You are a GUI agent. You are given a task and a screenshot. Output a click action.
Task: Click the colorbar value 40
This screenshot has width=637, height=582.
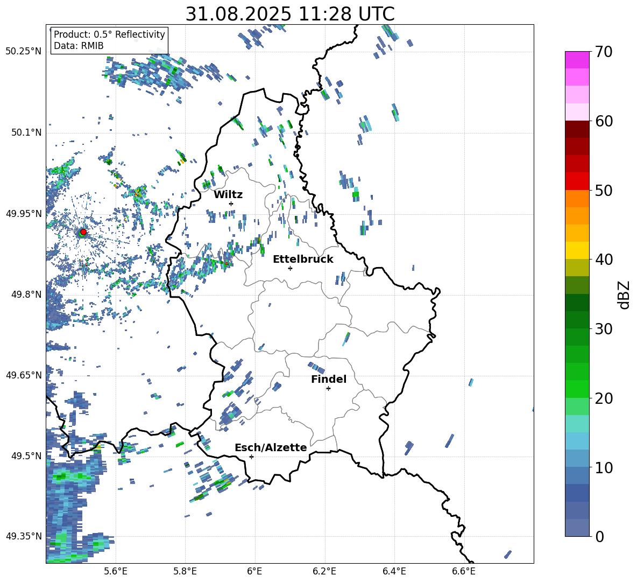pyautogui.click(x=604, y=260)
